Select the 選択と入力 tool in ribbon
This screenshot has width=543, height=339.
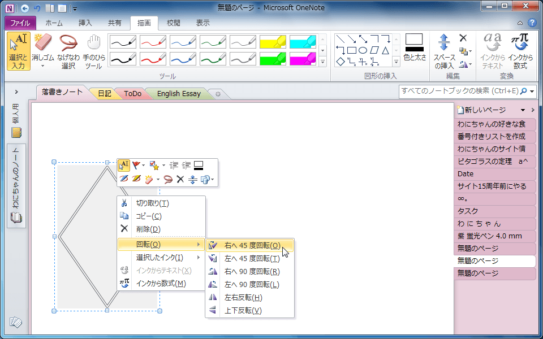(18, 51)
